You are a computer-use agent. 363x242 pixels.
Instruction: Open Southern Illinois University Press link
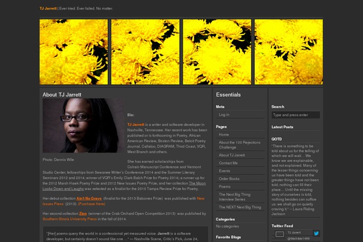(70, 219)
